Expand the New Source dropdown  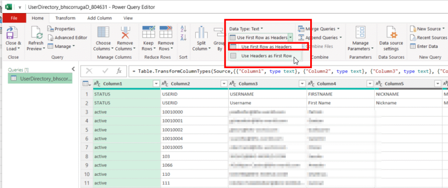tap(428, 29)
